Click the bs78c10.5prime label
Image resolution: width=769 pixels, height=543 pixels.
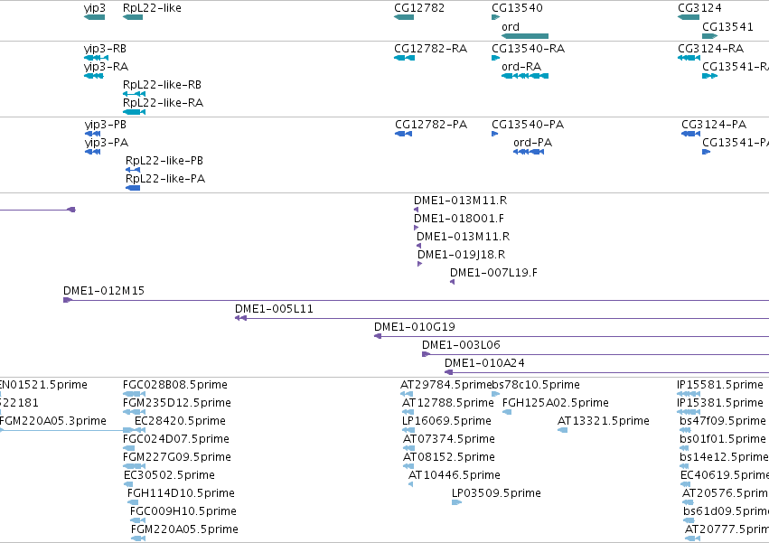[536, 385]
